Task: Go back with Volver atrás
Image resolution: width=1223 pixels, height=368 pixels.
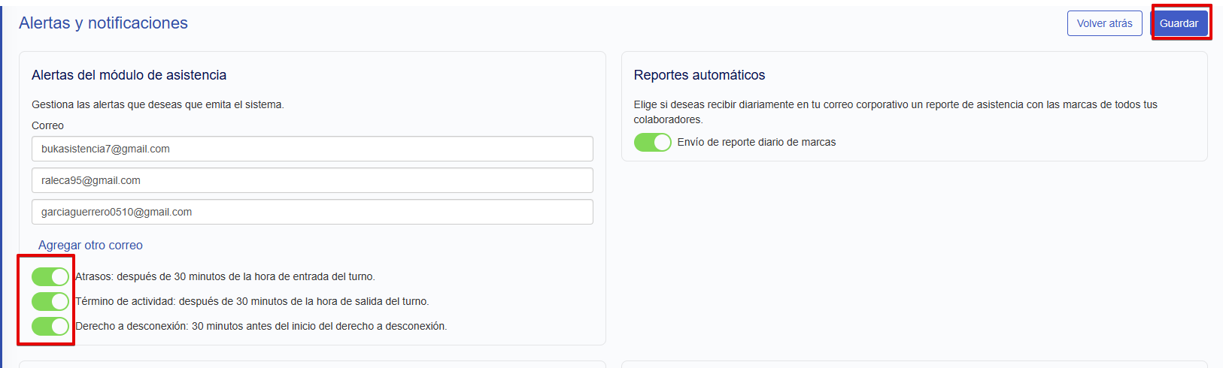Action: 1104,23
